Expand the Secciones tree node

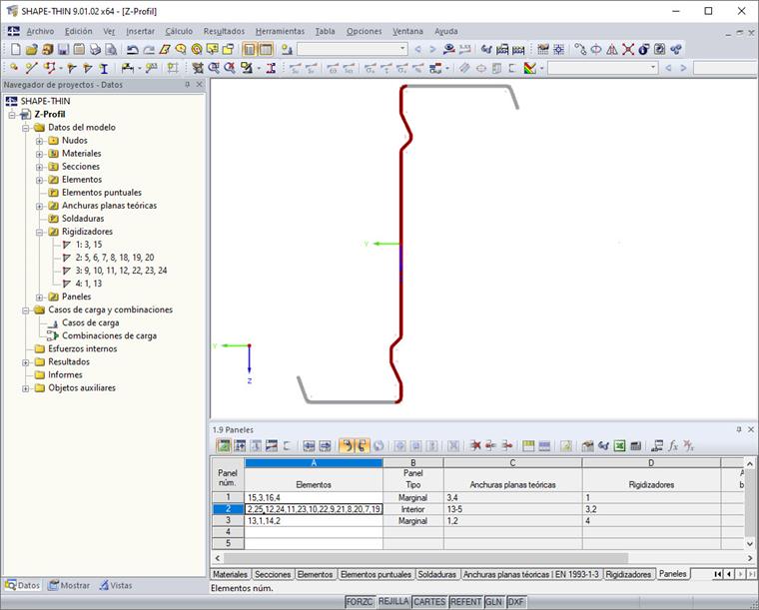click(x=40, y=167)
